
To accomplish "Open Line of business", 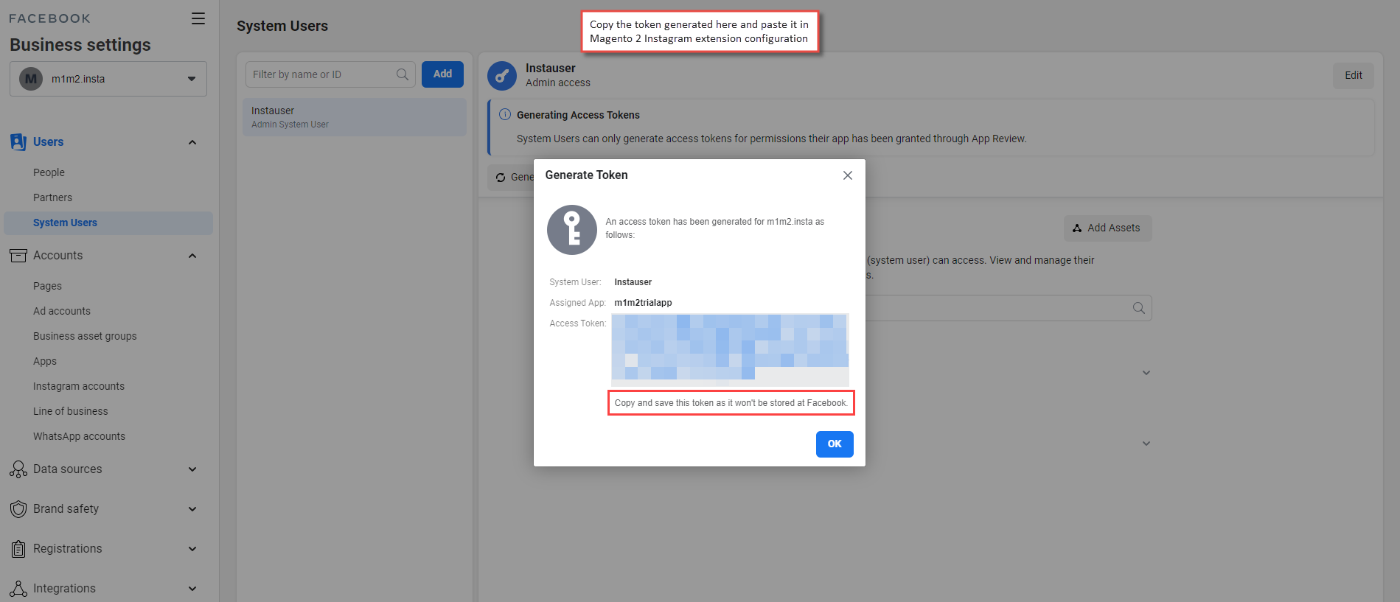I will (x=71, y=411).
